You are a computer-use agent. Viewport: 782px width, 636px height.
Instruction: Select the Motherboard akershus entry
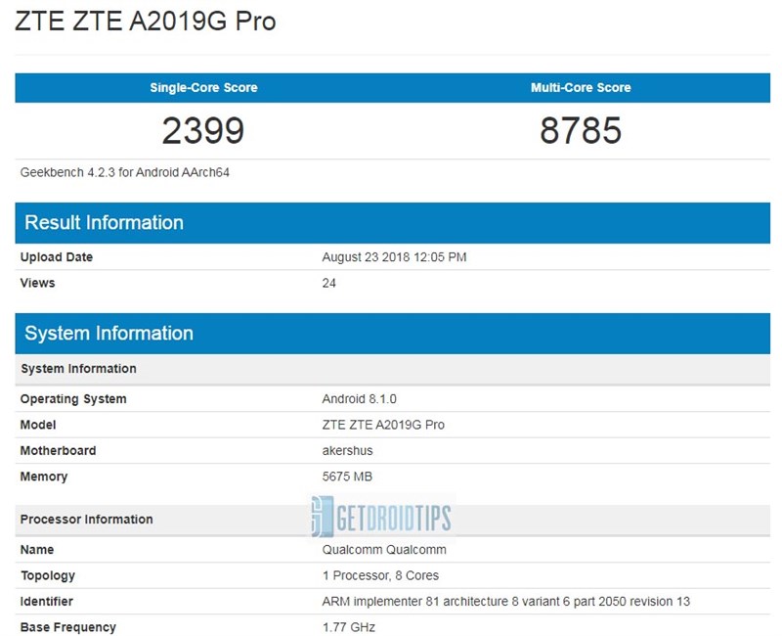(344, 451)
